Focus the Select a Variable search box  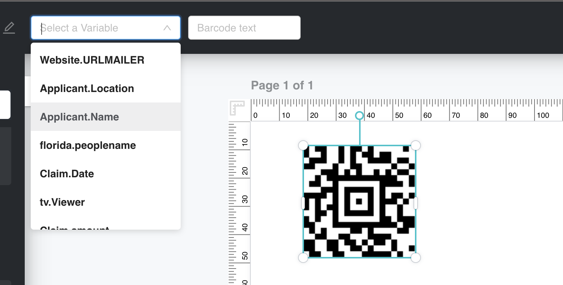[x=97, y=28]
